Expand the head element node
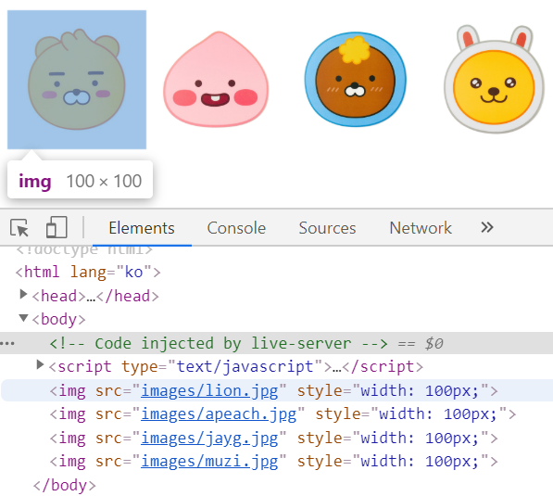 coord(23,294)
